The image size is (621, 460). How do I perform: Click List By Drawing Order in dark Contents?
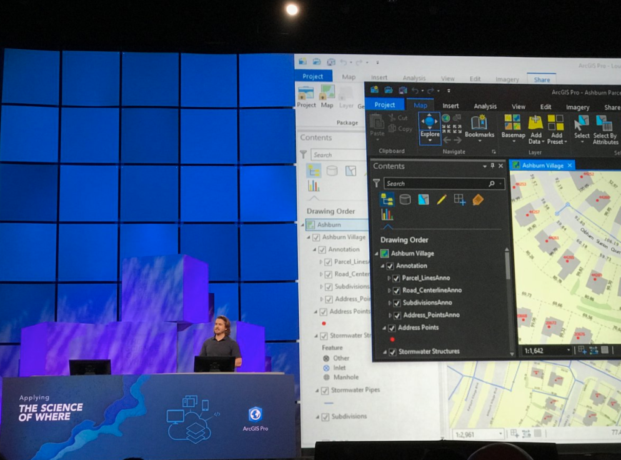click(387, 199)
